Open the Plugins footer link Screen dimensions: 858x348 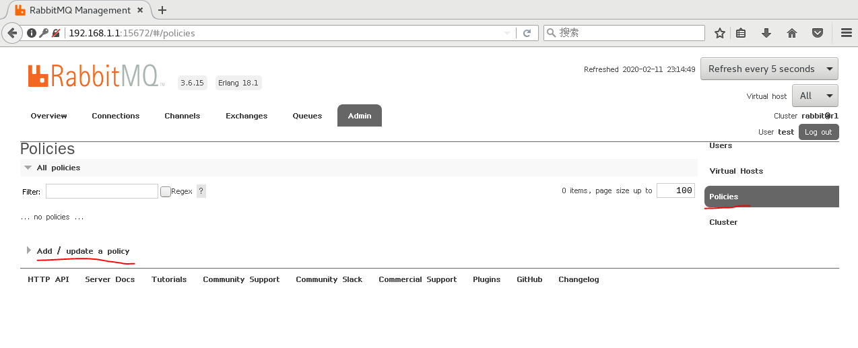[487, 279]
